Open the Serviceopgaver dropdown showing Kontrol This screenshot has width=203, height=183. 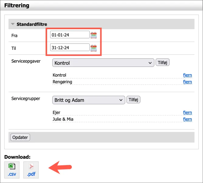click(103, 63)
